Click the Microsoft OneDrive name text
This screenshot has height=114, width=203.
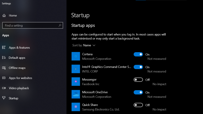click(x=95, y=92)
